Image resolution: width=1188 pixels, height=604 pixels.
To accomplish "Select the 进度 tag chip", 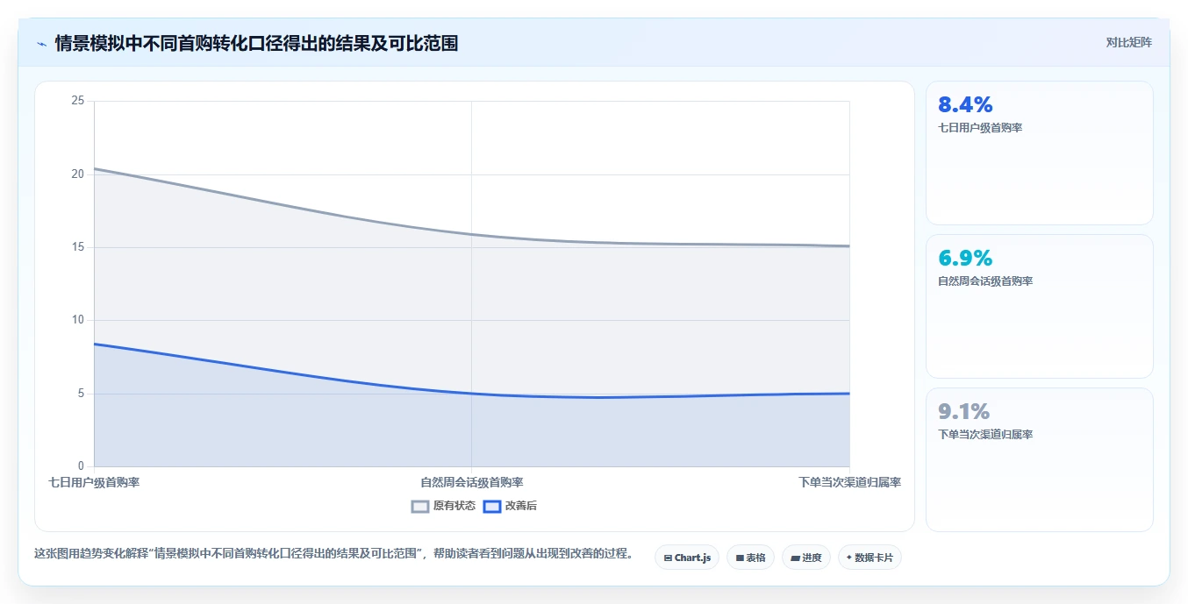I will [x=805, y=558].
